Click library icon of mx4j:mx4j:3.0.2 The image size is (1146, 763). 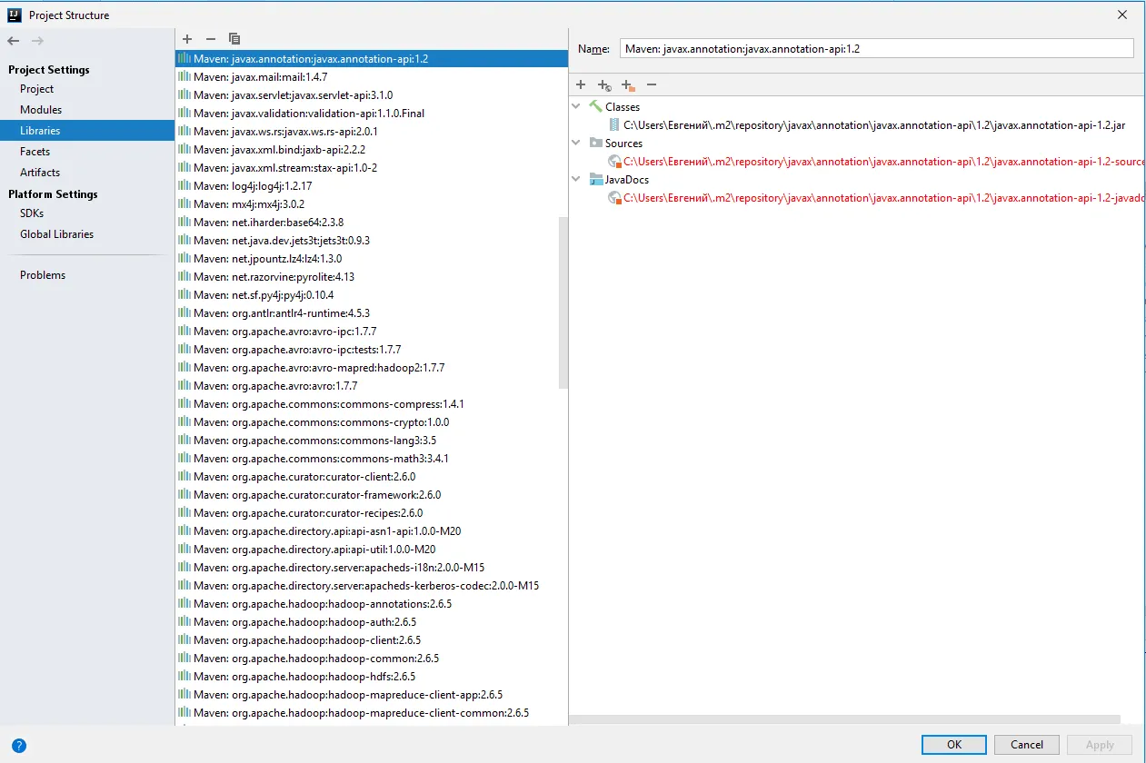click(184, 203)
